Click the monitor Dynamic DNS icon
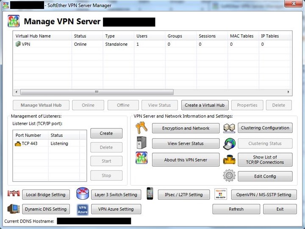 coord(14,209)
